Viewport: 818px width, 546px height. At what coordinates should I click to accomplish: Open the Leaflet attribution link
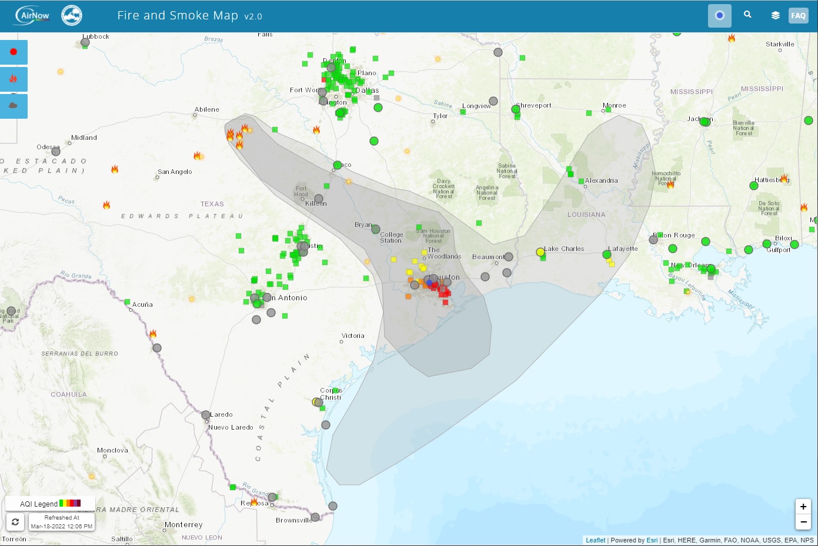[x=595, y=540]
